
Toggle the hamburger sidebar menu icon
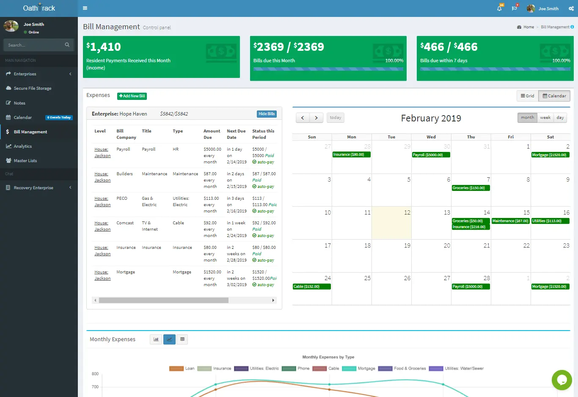[x=85, y=8]
